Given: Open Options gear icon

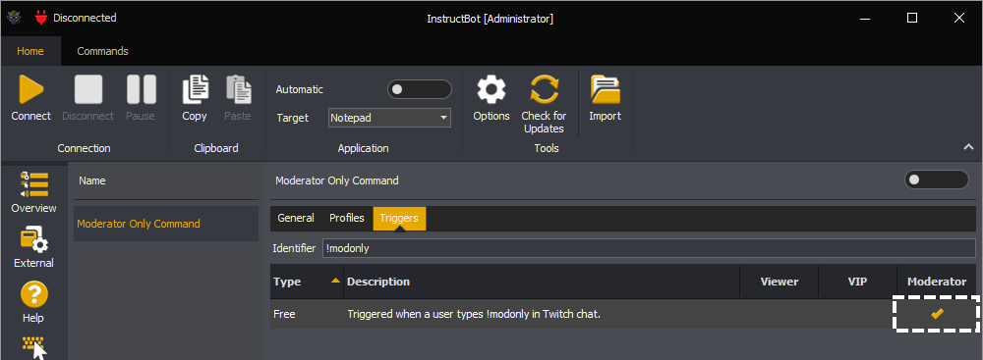Looking at the screenshot, I should click(x=491, y=89).
